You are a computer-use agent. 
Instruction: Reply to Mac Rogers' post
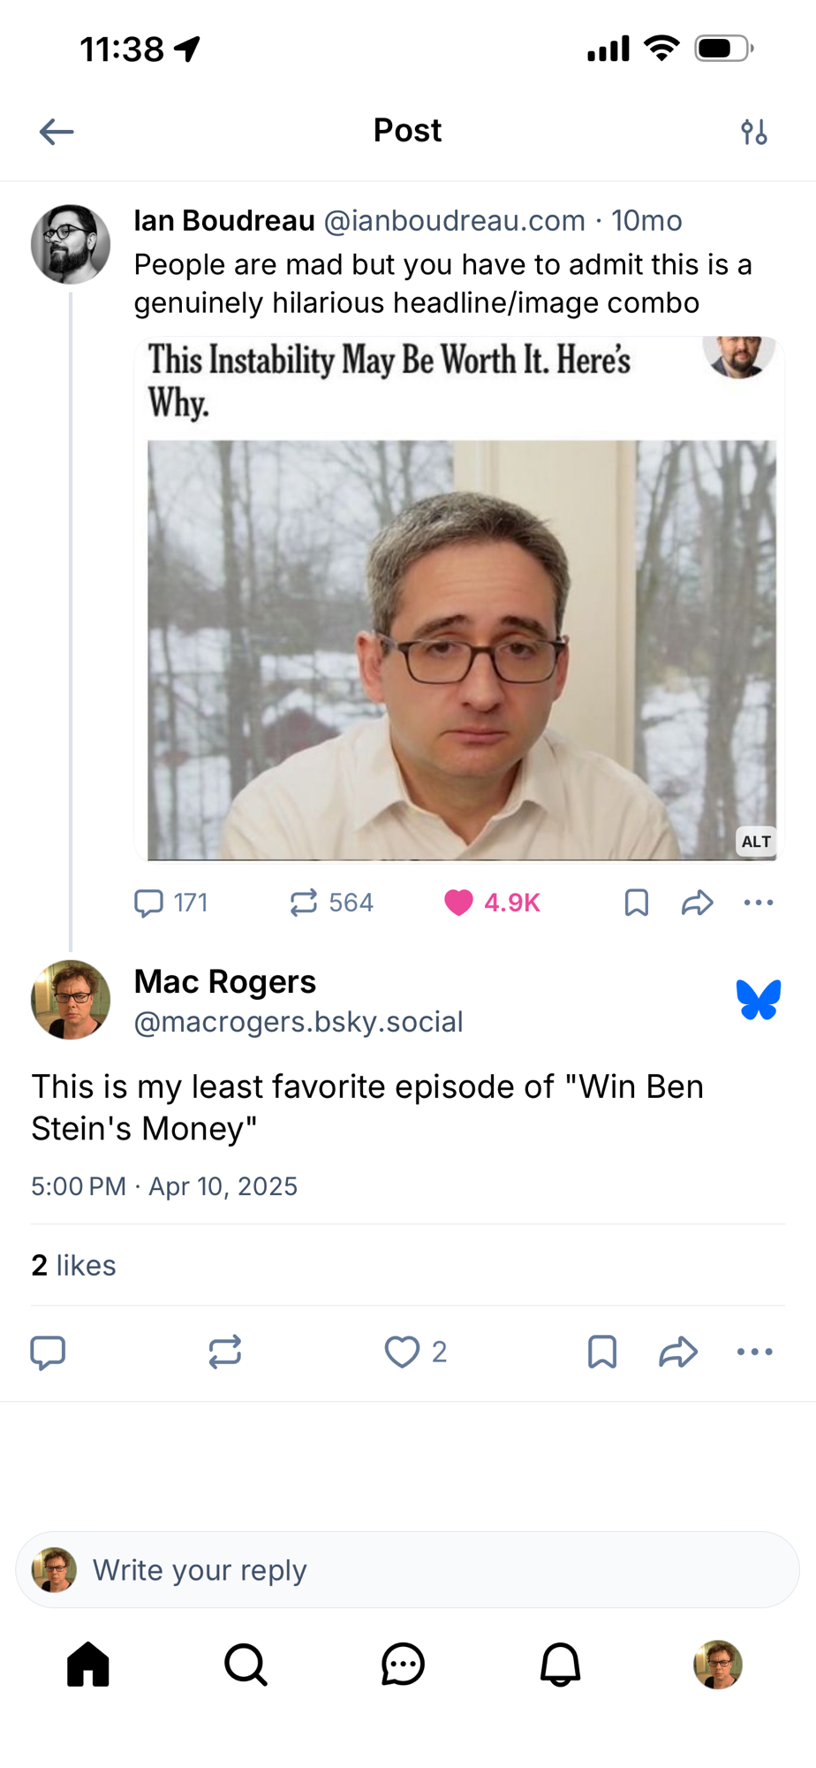point(49,1352)
